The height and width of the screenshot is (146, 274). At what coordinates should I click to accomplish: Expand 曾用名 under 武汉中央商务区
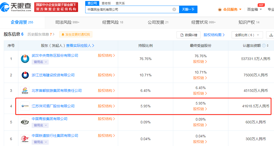tap(40, 62)
